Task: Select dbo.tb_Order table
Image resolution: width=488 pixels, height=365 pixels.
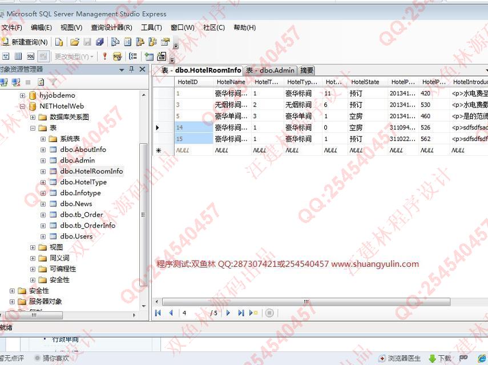Action: click(x=82, y=215)
